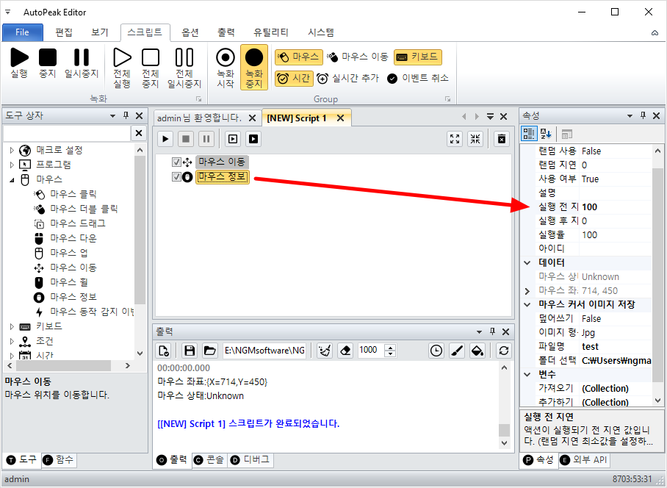This screenshot has width=667, height=488.
Task: Clear the toolbox search with its X button
Action: pyautogui.click(x=139, y=133)
